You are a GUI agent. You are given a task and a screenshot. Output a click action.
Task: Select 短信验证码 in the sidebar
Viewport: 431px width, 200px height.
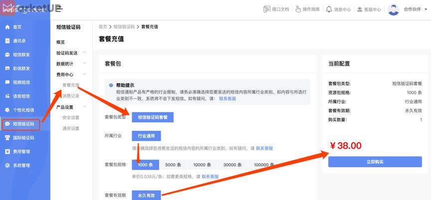[x=21, y=124]
